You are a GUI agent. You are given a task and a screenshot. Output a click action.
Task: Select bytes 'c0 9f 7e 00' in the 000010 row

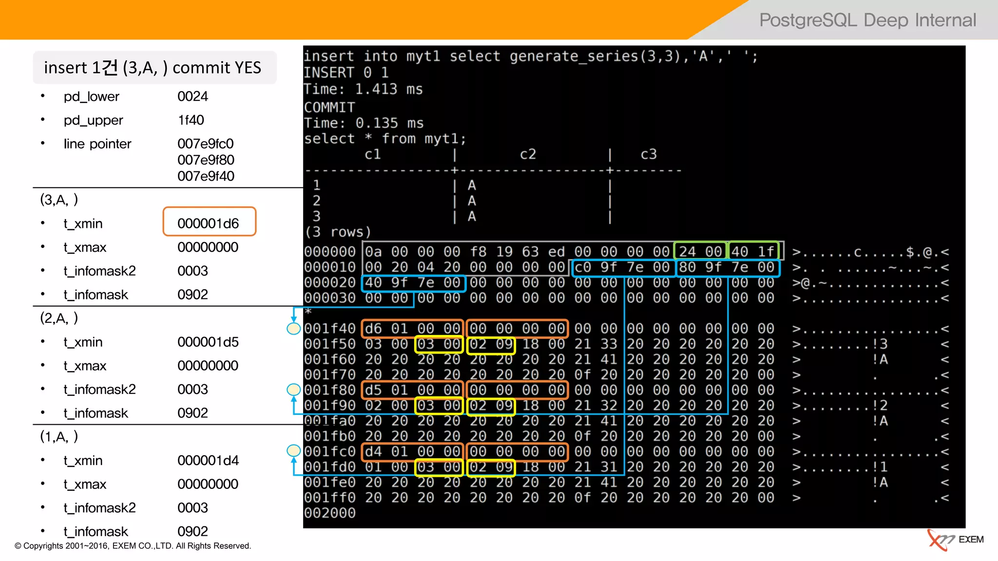623,267
